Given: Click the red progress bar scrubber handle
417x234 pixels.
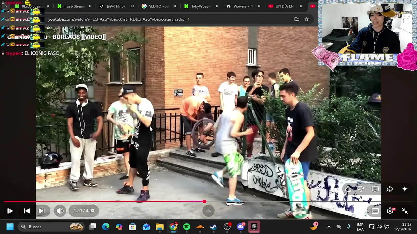Looking at the screenshot, I should [204, 201].
